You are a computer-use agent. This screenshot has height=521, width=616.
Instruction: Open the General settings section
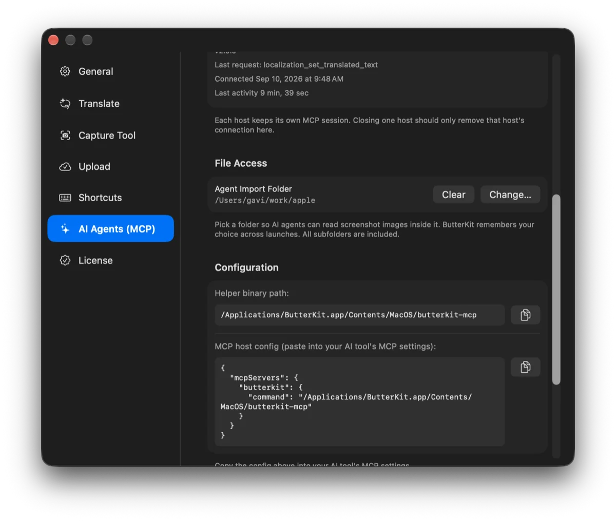coord(110,71)
